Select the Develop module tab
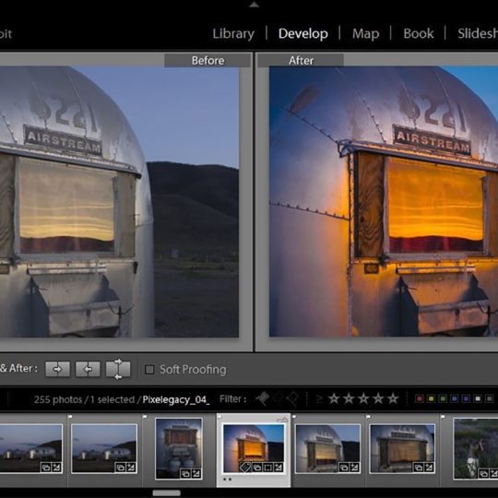The height and width of the screenshot is (498, 498). click(x=303, y=34)
